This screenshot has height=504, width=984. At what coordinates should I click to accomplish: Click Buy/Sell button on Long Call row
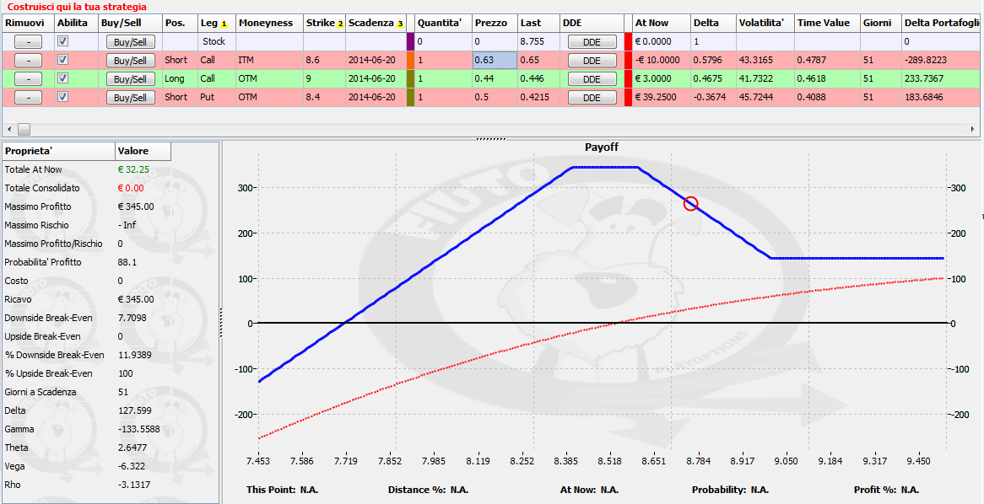131,79
